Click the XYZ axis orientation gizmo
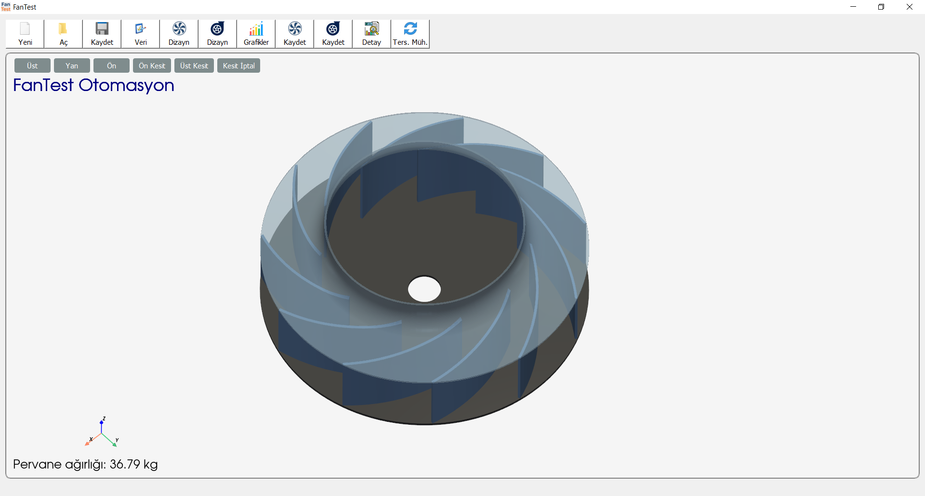Image resolution: width=925 pixels, height=496 pixels. (x=101, y=432)
